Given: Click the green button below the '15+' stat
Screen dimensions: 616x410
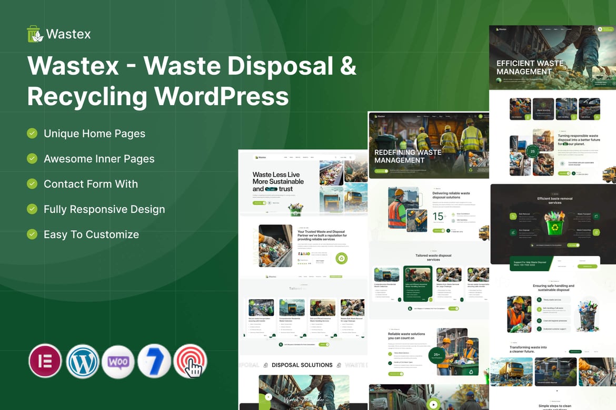Looking at the screenshot, I should pos(439,231).
